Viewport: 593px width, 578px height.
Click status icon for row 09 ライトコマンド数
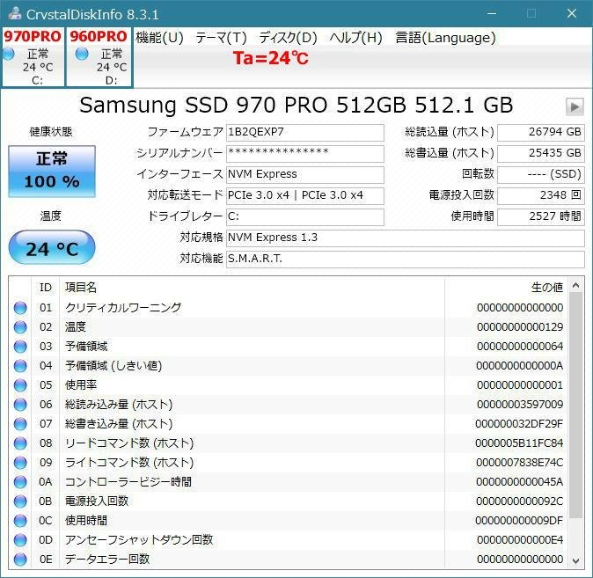coord(20,462)
